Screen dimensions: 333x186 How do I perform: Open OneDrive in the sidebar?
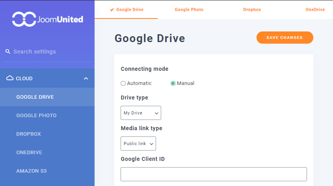coord(47,152)
